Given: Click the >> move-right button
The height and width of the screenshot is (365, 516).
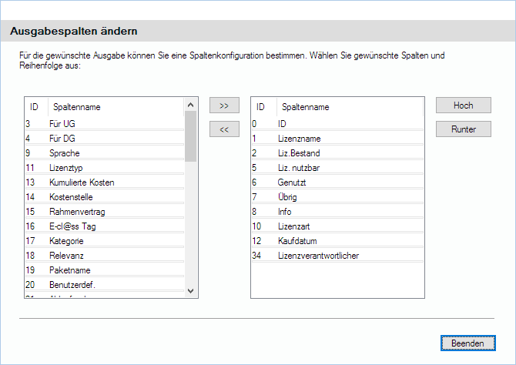Looking at the screenshot, I should 224,105.
